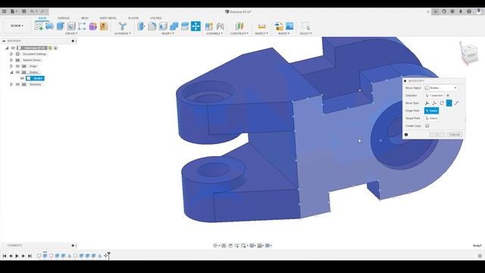Click the New Component icon in Assemble
This screenshot has height=273, width=485.
point(209,27)
